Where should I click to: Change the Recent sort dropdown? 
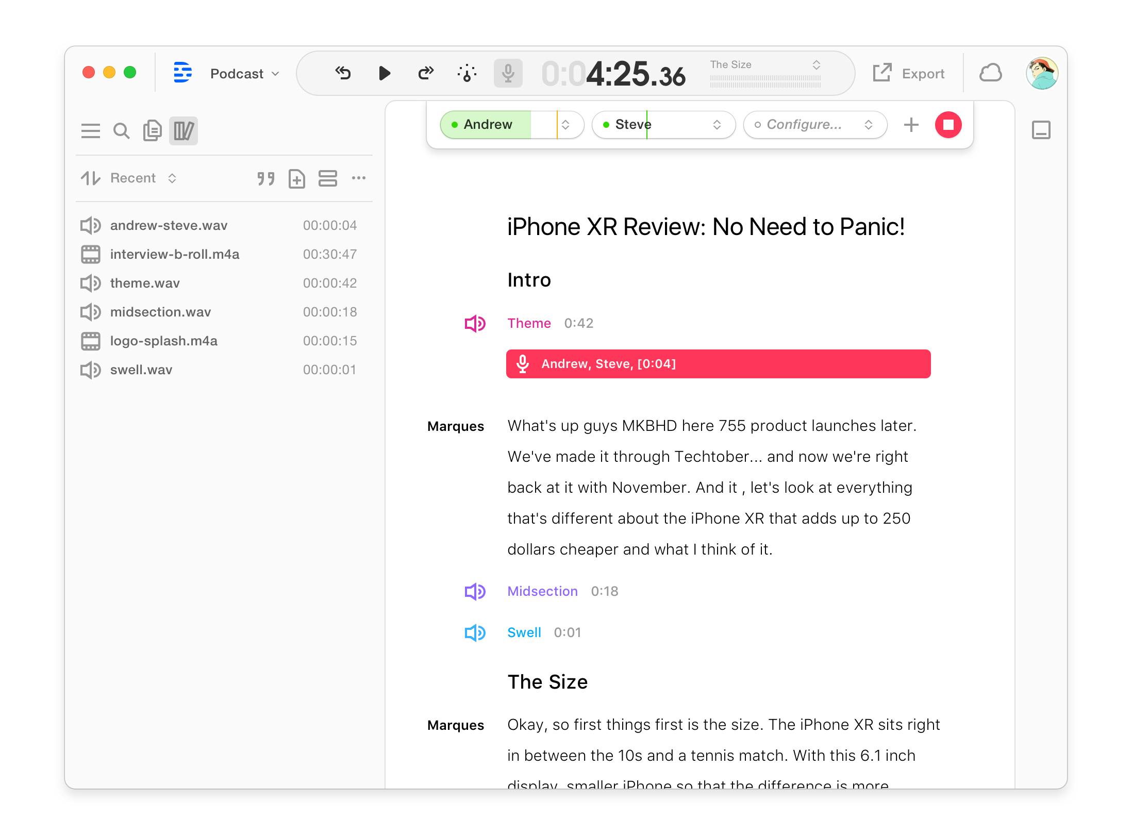(x=143, y=178)
